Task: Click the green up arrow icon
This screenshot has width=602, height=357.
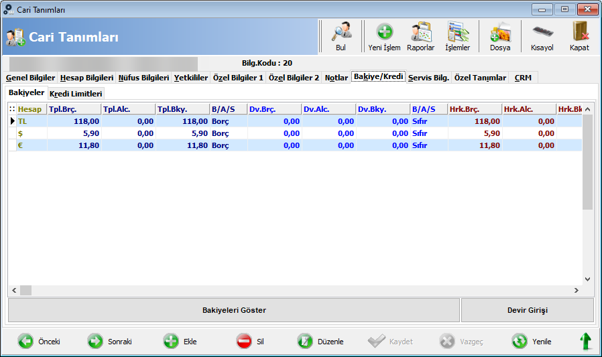Action: click(x=585, y=341)
